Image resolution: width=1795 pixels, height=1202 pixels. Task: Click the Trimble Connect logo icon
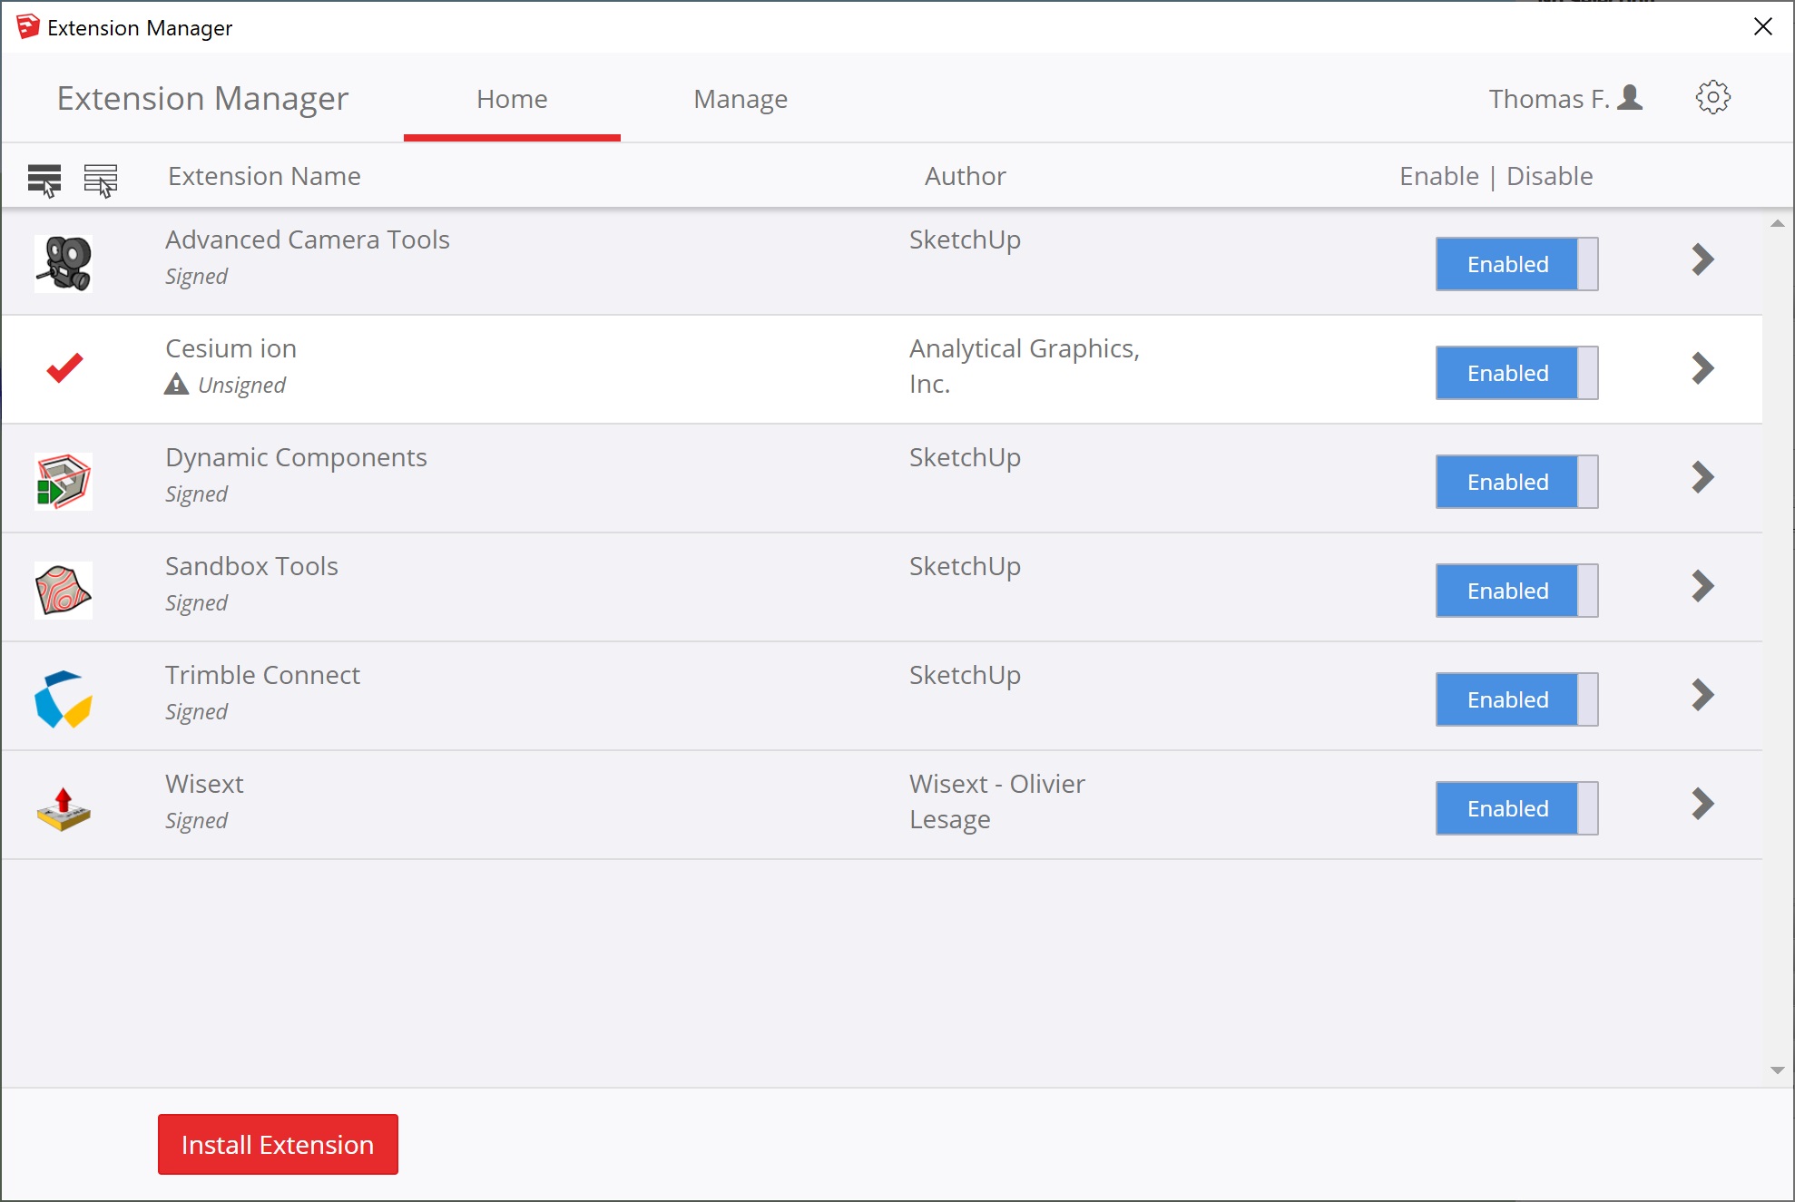(64, 699)
